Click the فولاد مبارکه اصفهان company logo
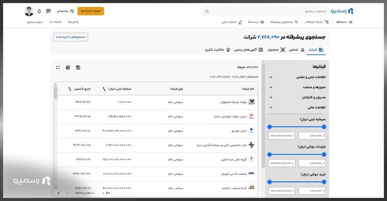 (x=251, y=101)
